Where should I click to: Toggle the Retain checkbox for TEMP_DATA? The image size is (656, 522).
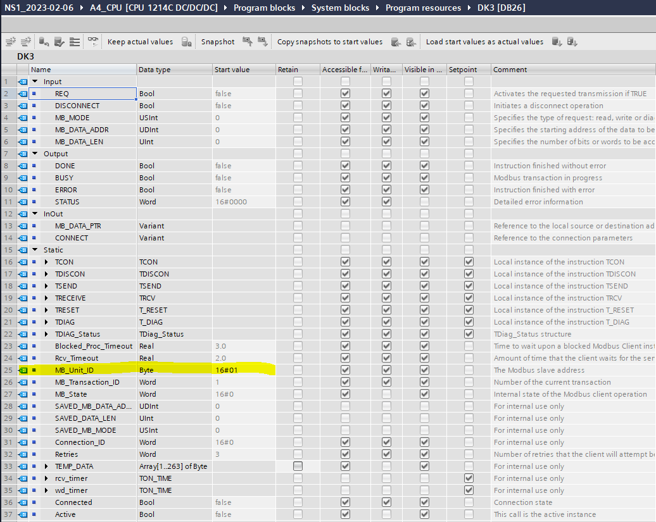coord(298,466)
